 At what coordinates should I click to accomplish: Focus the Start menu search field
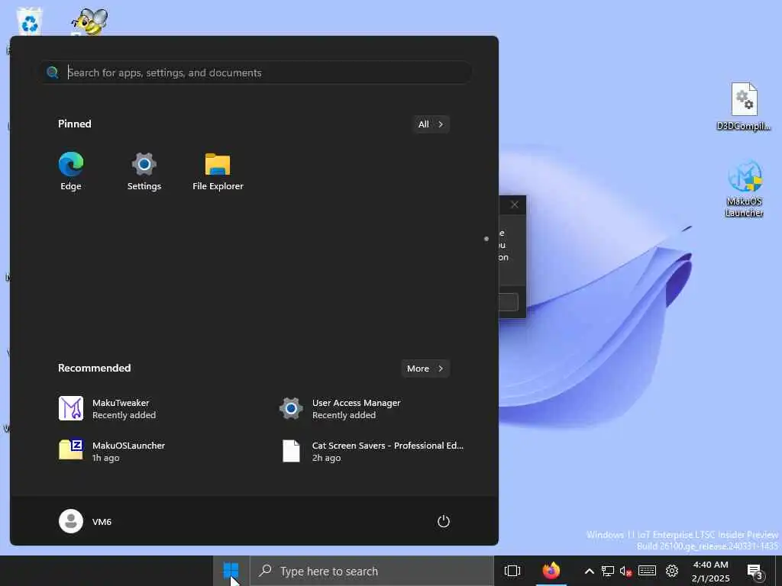click(255, 72)
